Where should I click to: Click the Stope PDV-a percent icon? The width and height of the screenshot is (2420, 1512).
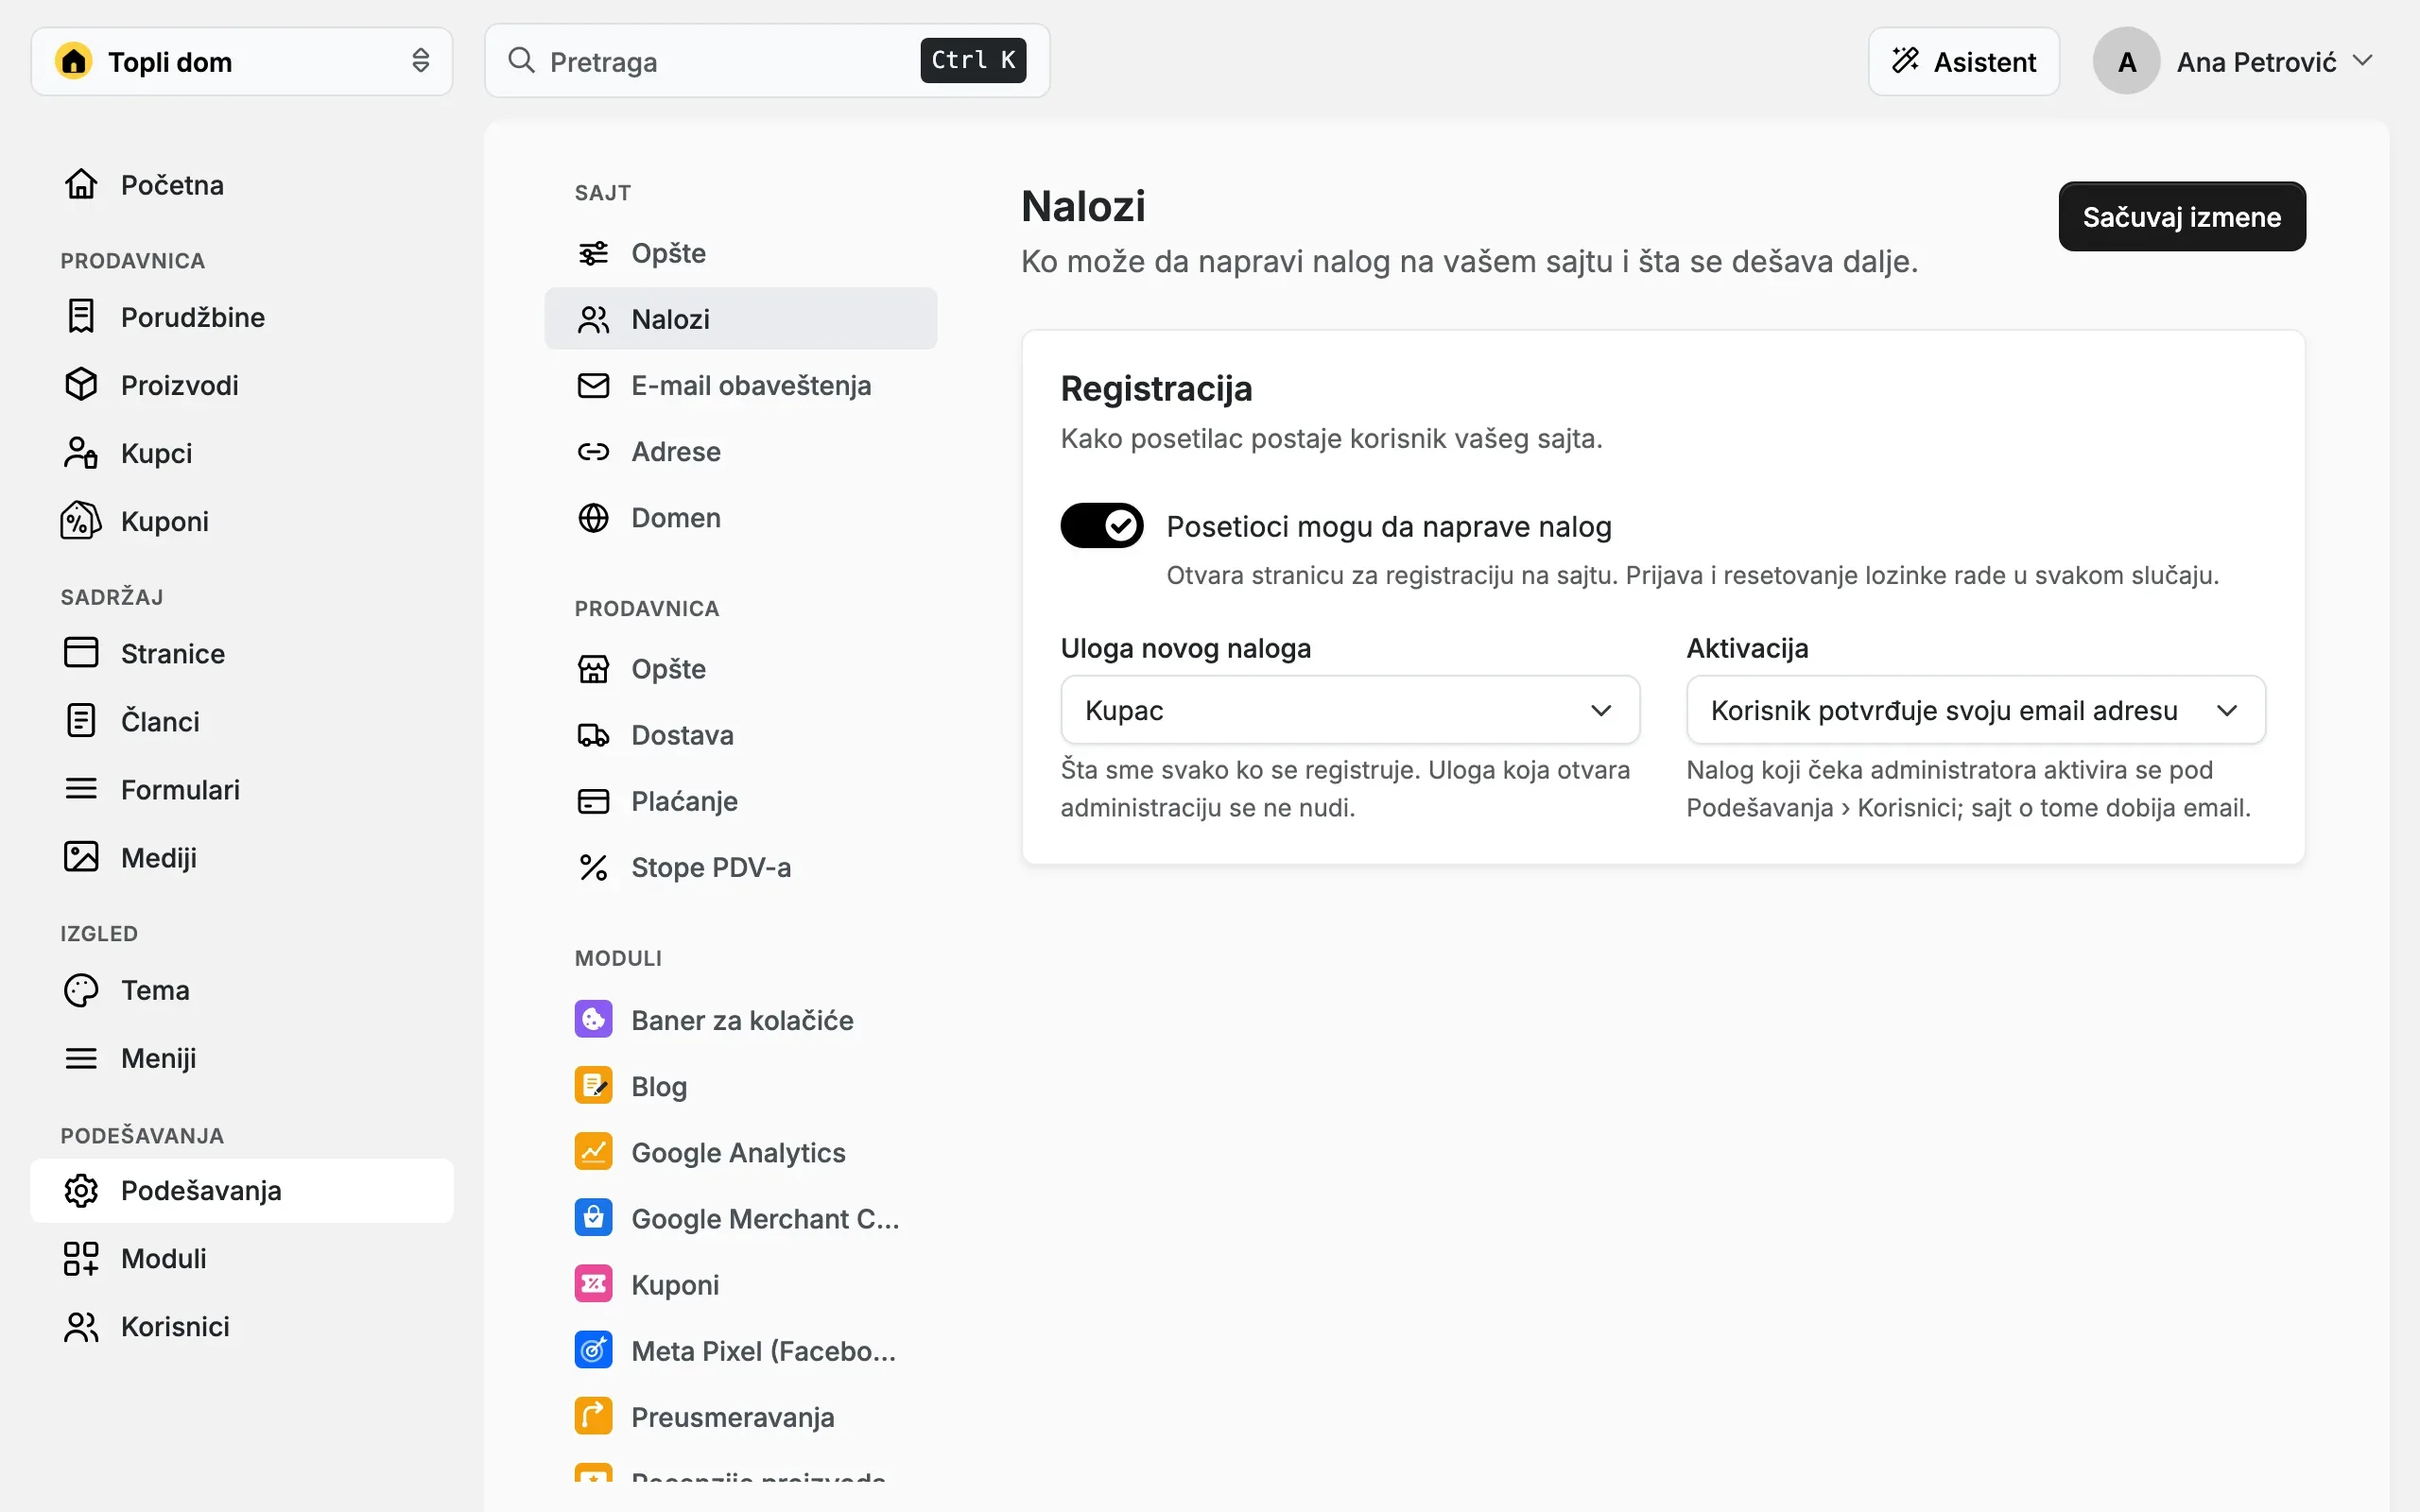pos(593,867)
